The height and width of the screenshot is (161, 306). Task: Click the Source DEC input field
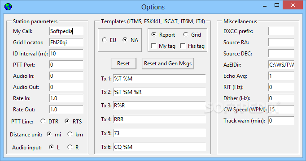(x=281, y=54)
